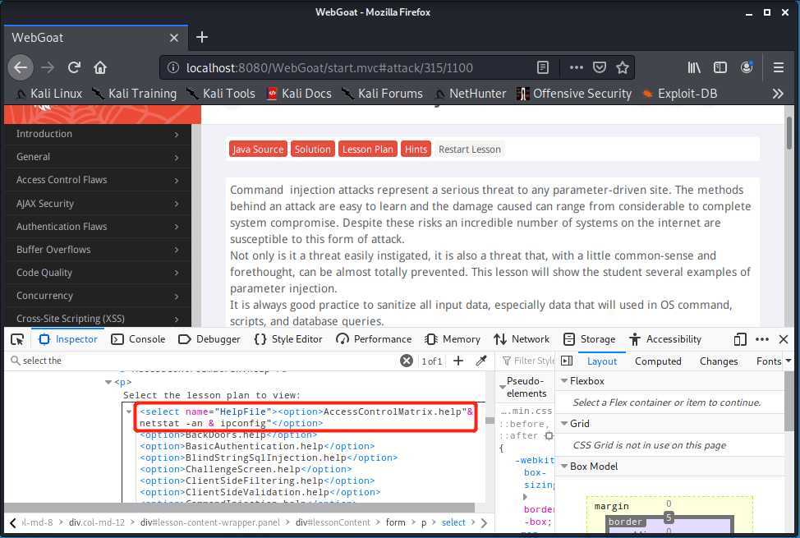Switch to the Console tab
The height and width of the screenshot is (538, 800).
click(x=138, y=339)
